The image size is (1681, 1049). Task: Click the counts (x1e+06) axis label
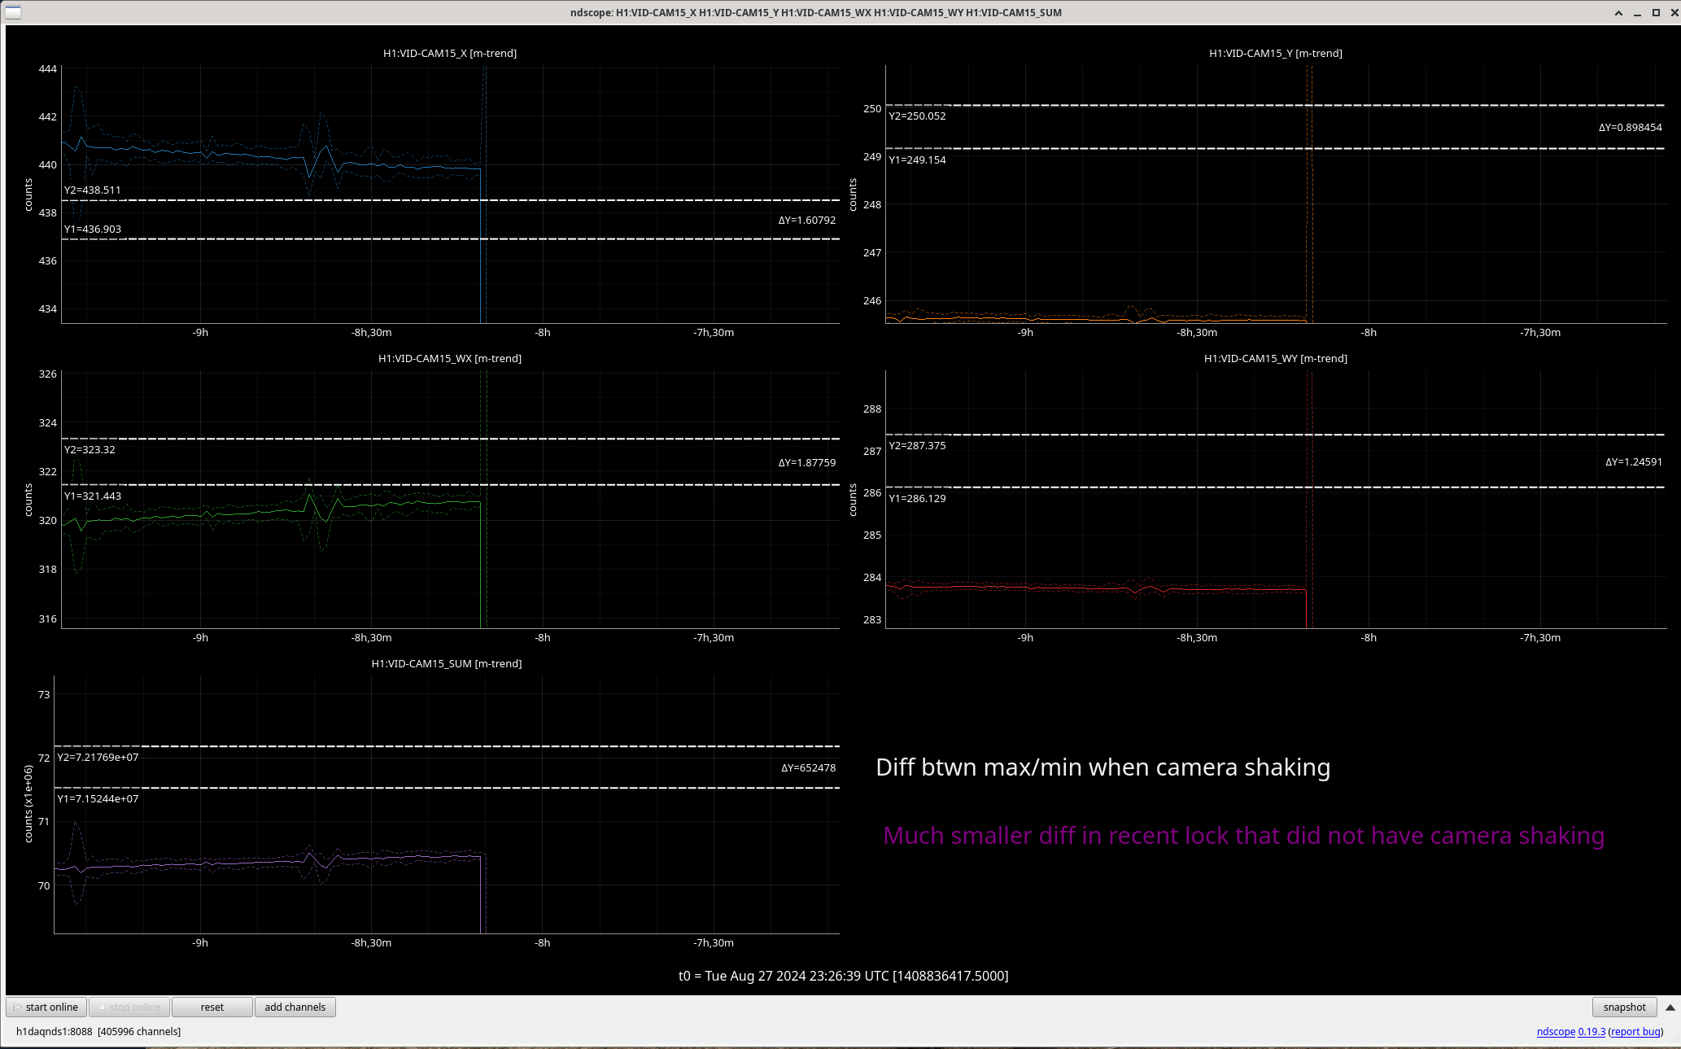pos(28,804)
